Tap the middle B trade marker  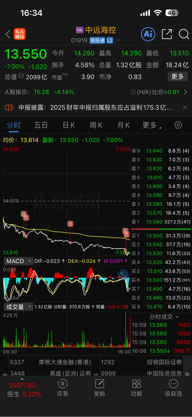[x=70, y=224]
